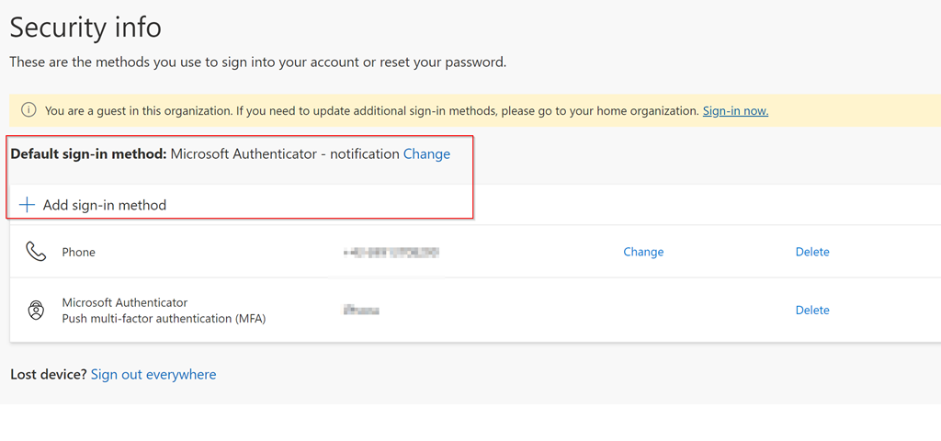Screen dimensions: 941x441
Task: Click the blurred phone number value
Action: pyautogui.click(x=391, y=252)
